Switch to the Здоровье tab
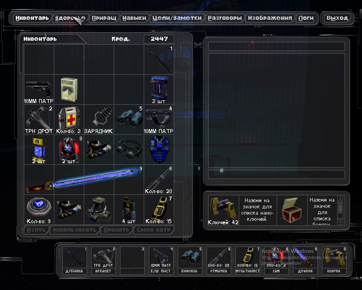362x290 pixels. (x=70, y=18)
